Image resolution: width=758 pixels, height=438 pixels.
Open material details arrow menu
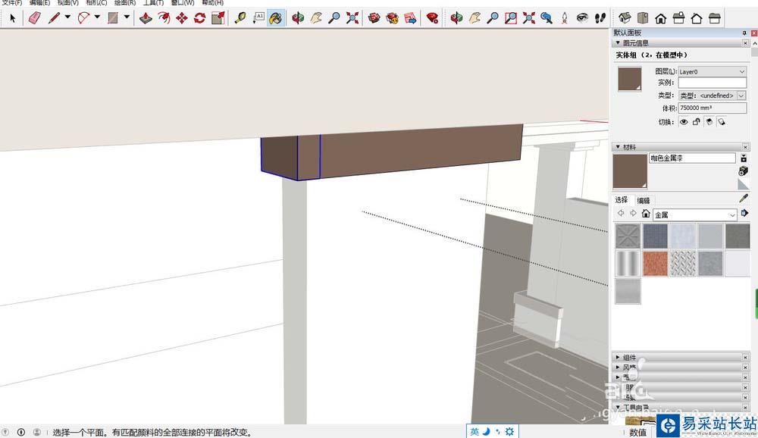point(744,213)
